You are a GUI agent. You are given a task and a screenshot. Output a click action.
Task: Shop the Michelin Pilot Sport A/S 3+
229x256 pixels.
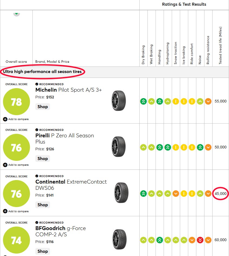click(x=43, y=107)
